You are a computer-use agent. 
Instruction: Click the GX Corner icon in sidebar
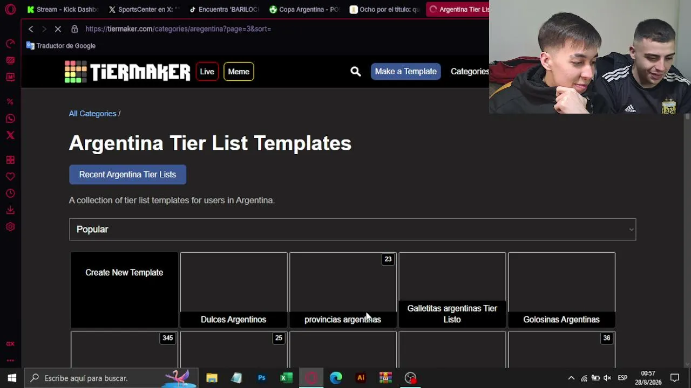(x=10, y=344)
